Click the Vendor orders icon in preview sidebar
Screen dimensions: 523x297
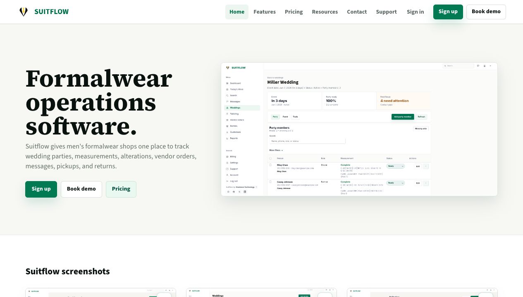tap(227, 120)
